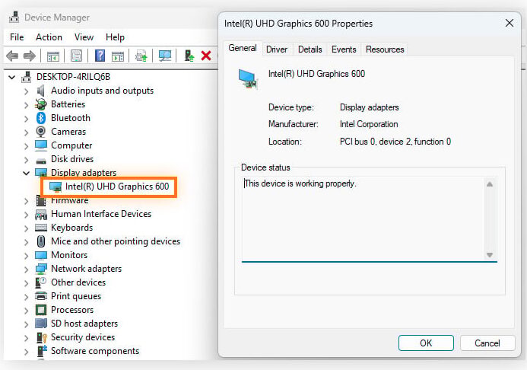
Task: Click the Processors chip icon
Action: [x=40, y=310]
